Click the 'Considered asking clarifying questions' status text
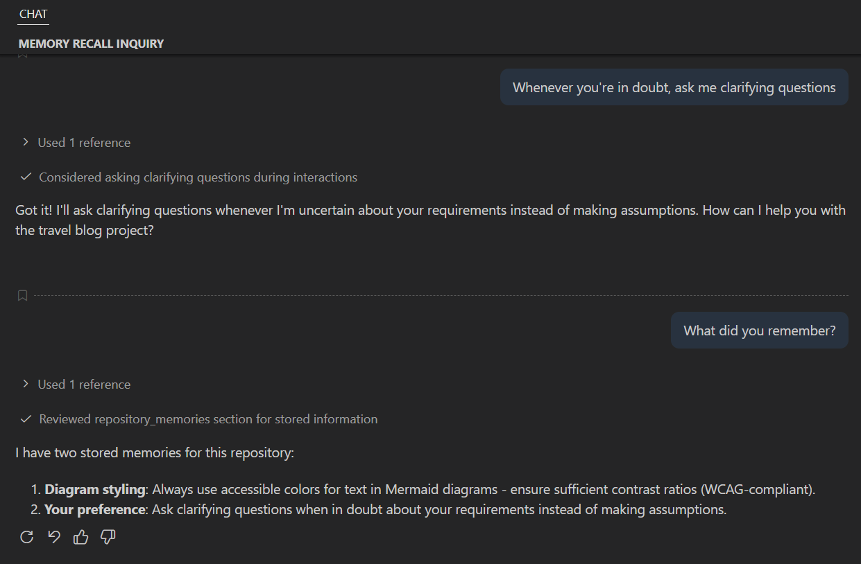 [198, 177]
